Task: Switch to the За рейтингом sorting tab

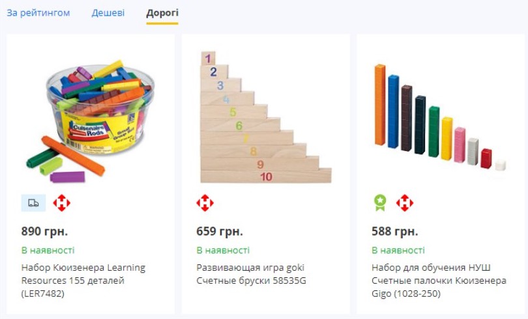Action: (x=38, y=13)
